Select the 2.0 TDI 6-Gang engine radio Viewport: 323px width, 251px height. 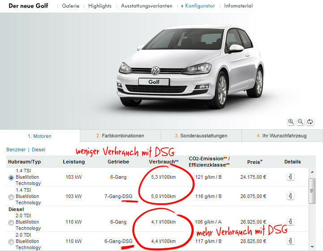click(x=11, y=223)
